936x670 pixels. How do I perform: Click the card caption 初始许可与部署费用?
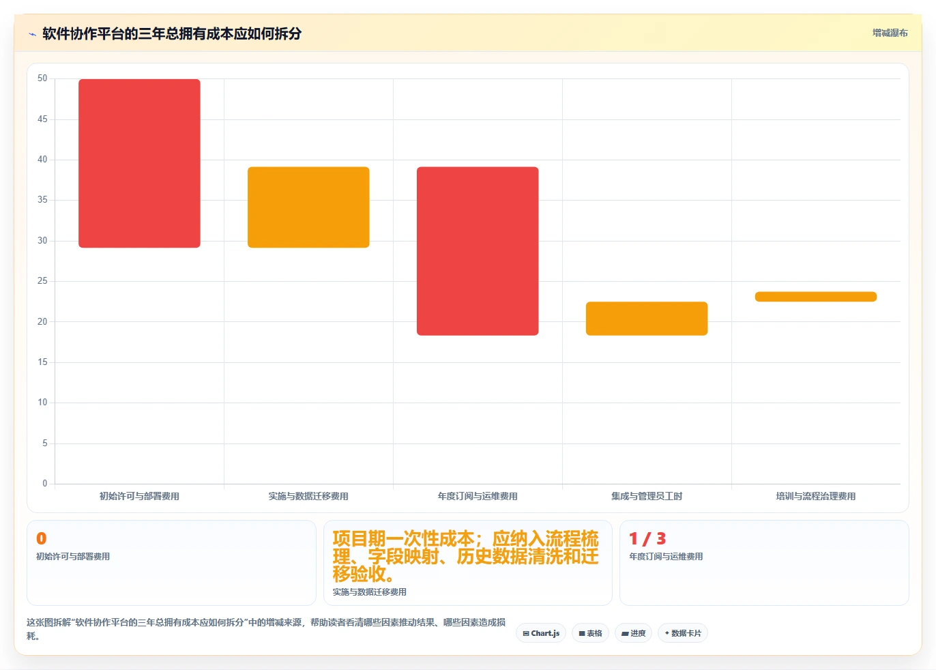coord(73,557)
